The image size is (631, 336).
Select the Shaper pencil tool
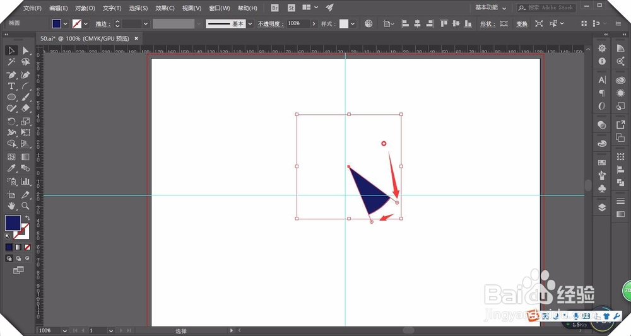(x=11, y=108)
